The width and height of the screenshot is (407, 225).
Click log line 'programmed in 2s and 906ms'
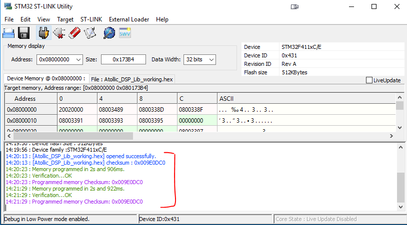coord(65,169)
